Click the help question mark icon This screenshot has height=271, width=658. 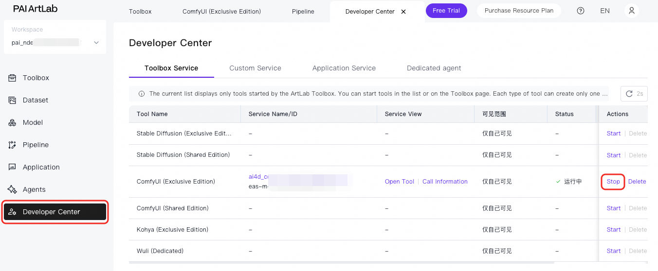tap(581, 11)
